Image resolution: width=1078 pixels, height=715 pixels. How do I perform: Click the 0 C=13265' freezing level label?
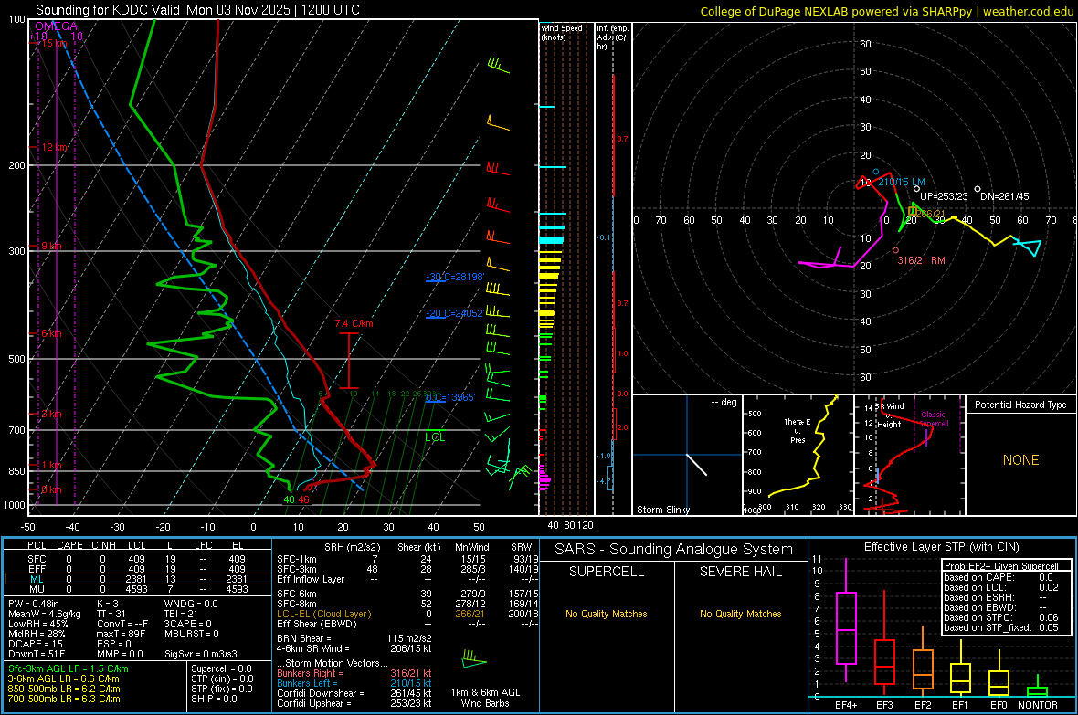[450, 397]
